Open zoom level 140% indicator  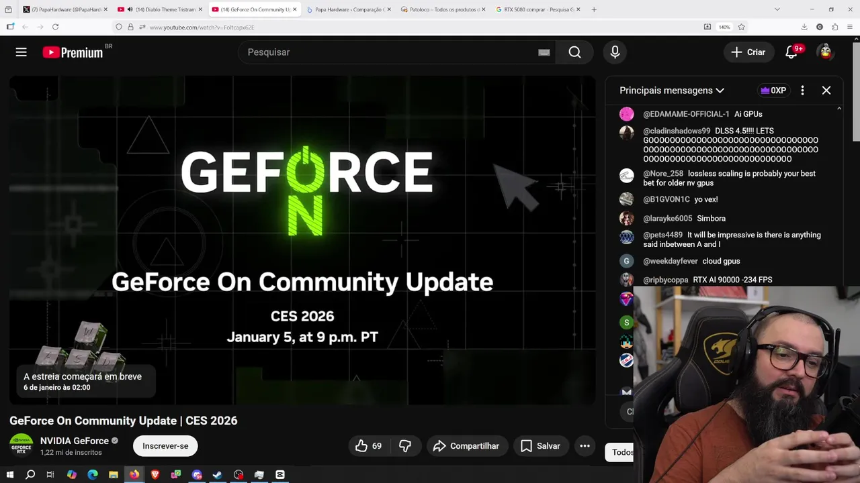pos(724,27)
